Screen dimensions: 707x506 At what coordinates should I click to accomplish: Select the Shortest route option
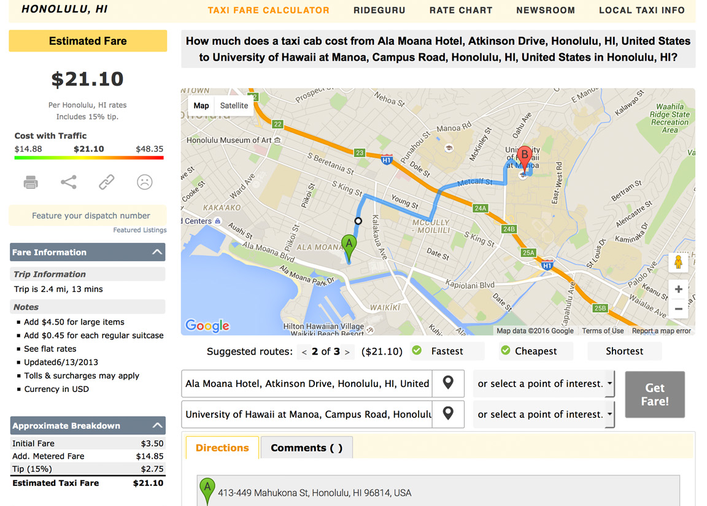click(625, 351)
